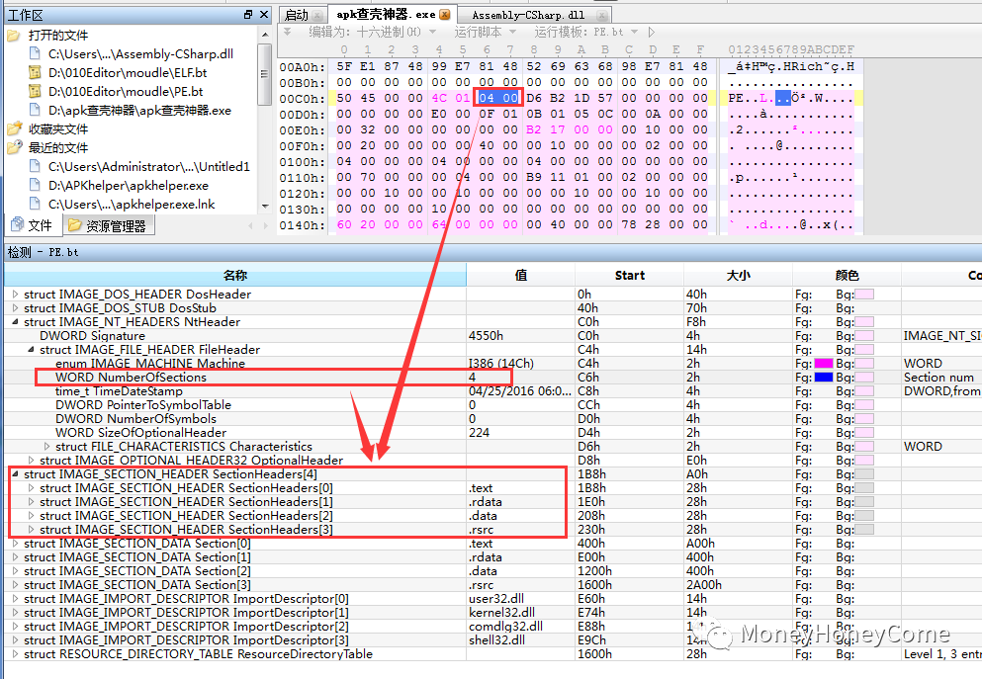The image size is (982, 679).
Task: Click the blue Fg swatch of NumberOfSections row
Action: (823, 378)
